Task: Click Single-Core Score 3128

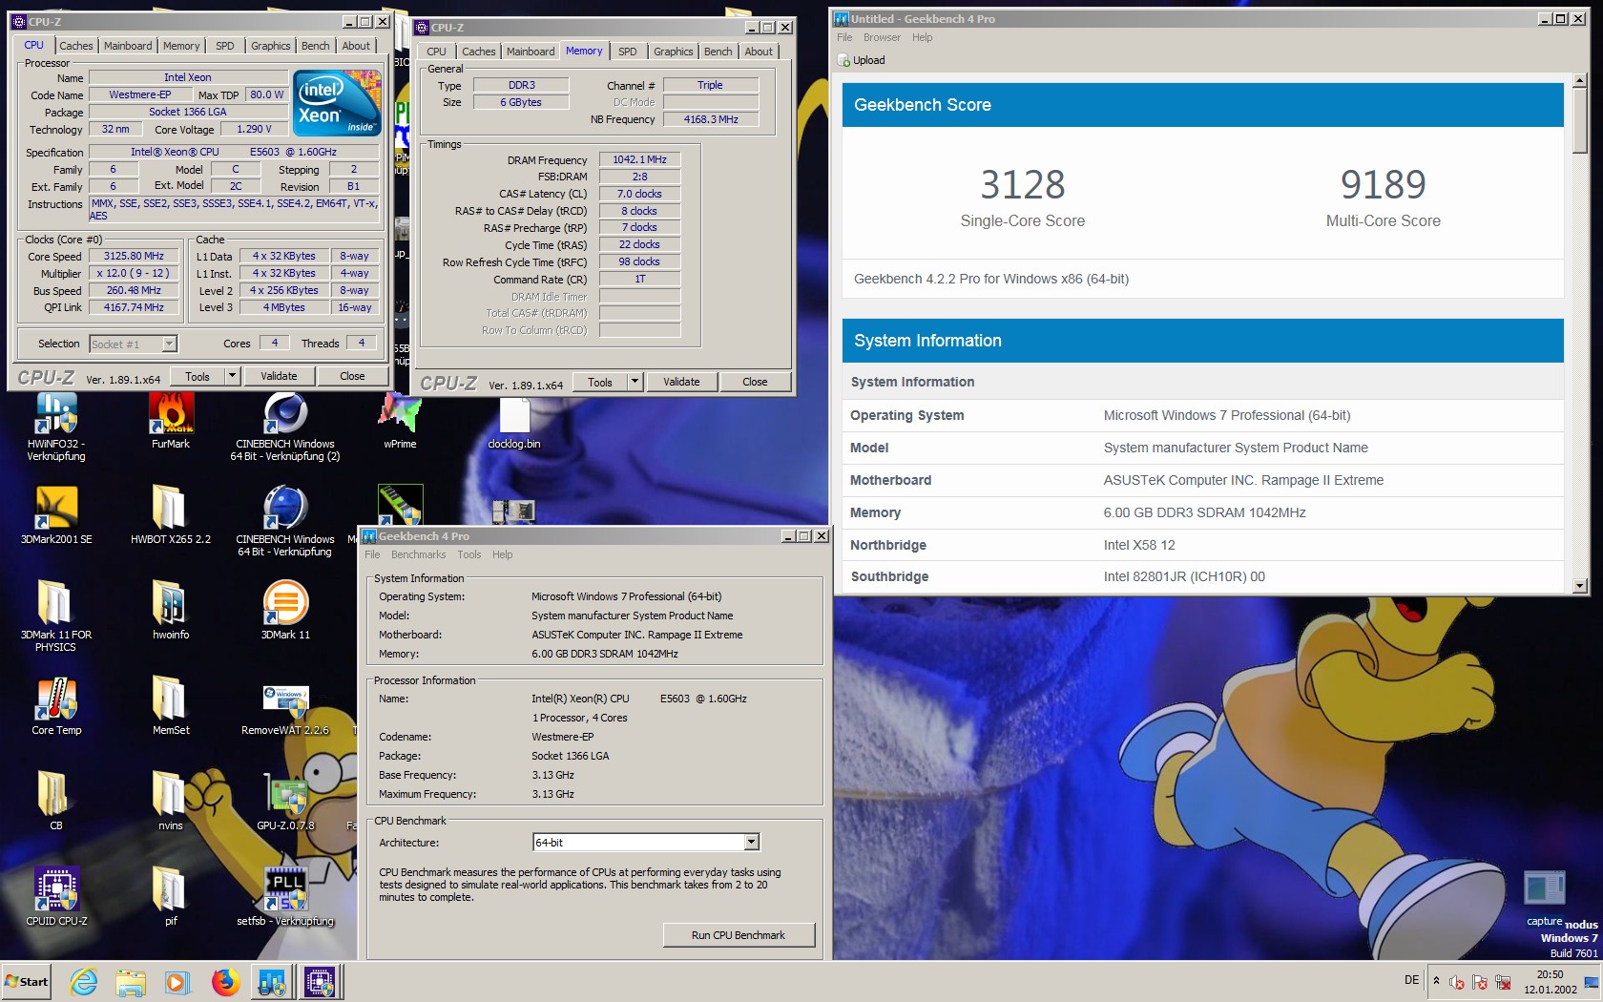Action: click(1023, 184)
